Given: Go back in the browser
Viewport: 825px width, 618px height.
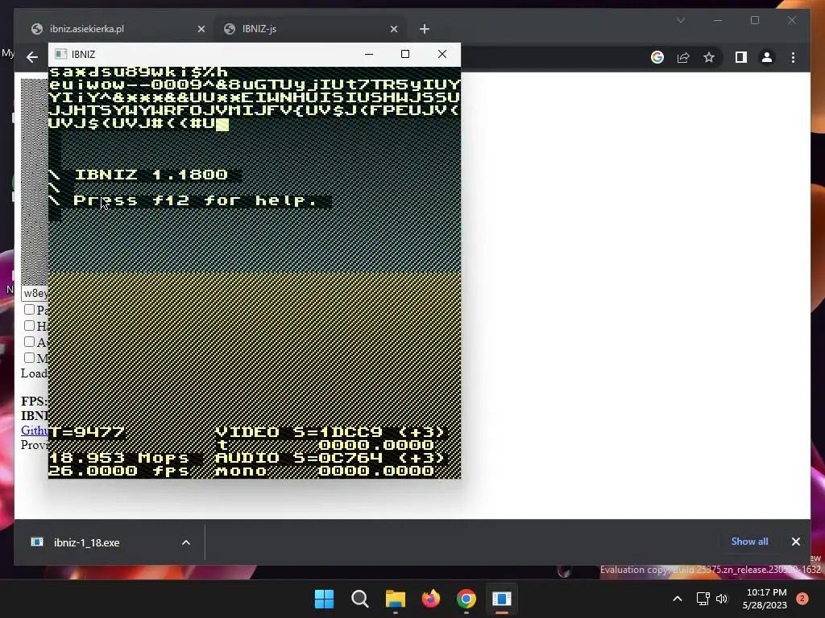Looking at the screenshot, I should [32, 57].
